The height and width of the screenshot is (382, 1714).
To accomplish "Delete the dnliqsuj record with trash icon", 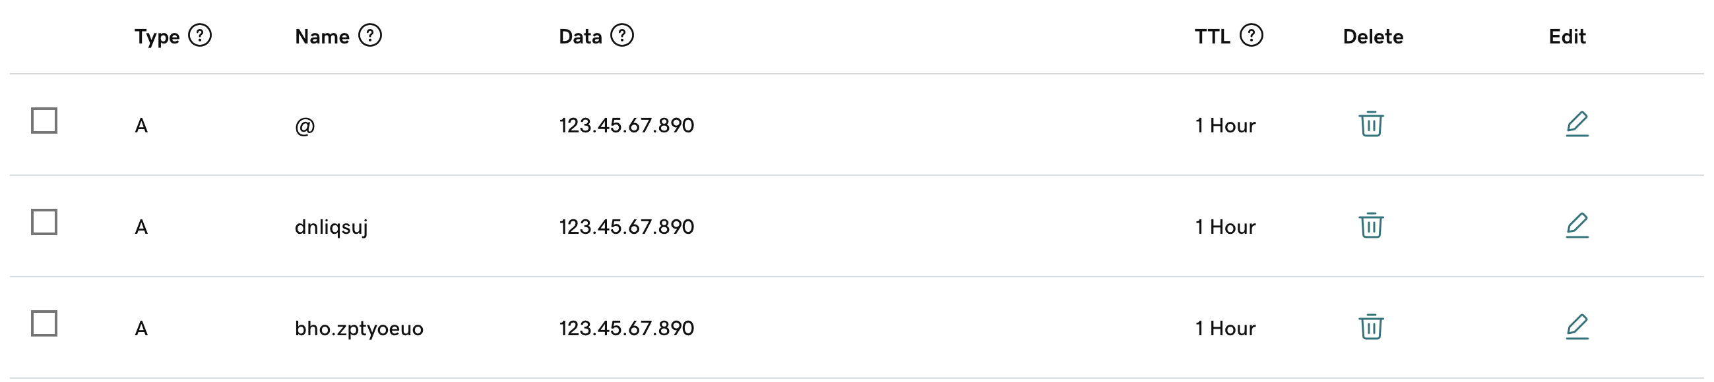I will pos(1371,226).
